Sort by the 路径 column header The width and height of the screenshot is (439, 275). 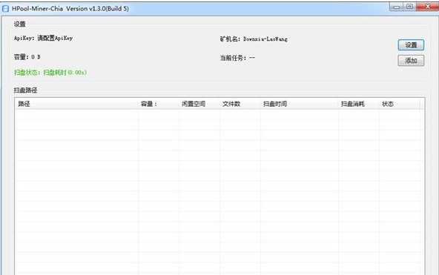76,104
